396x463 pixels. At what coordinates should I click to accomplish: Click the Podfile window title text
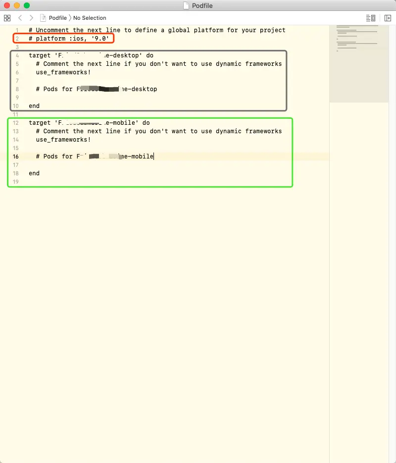coord(202,5)
